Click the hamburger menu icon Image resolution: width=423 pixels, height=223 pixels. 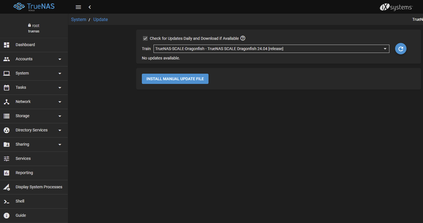[x=78, y=7]
